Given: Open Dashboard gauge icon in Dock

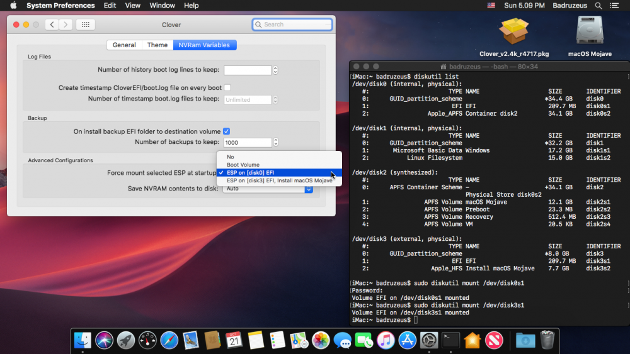Looking at the screenshot, I should [147, 340].
